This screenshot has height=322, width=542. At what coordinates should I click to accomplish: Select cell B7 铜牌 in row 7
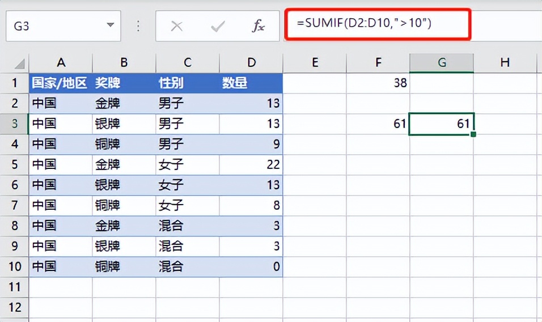[124, 205]
